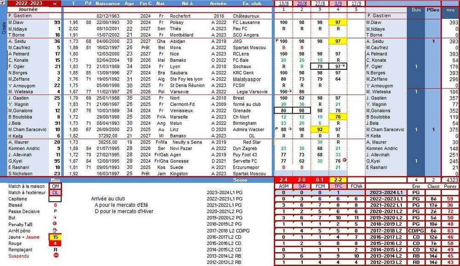The height and width of the screenshot is (266, 460).
Task: Click the yellow Jaune cell showing 15
Action: [55, 237]
